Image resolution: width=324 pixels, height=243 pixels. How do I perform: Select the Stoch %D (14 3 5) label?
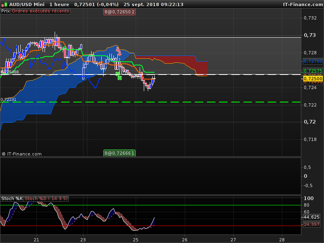pos(46,198)
